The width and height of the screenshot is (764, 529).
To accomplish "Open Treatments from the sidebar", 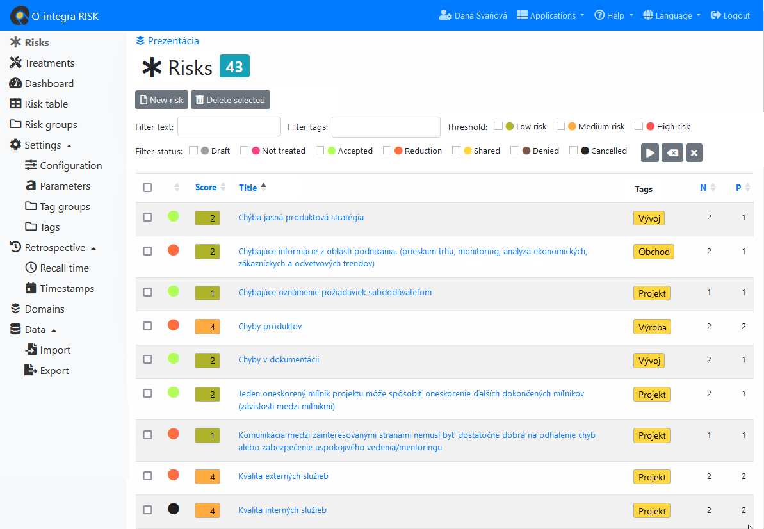I will coord(50,63).
